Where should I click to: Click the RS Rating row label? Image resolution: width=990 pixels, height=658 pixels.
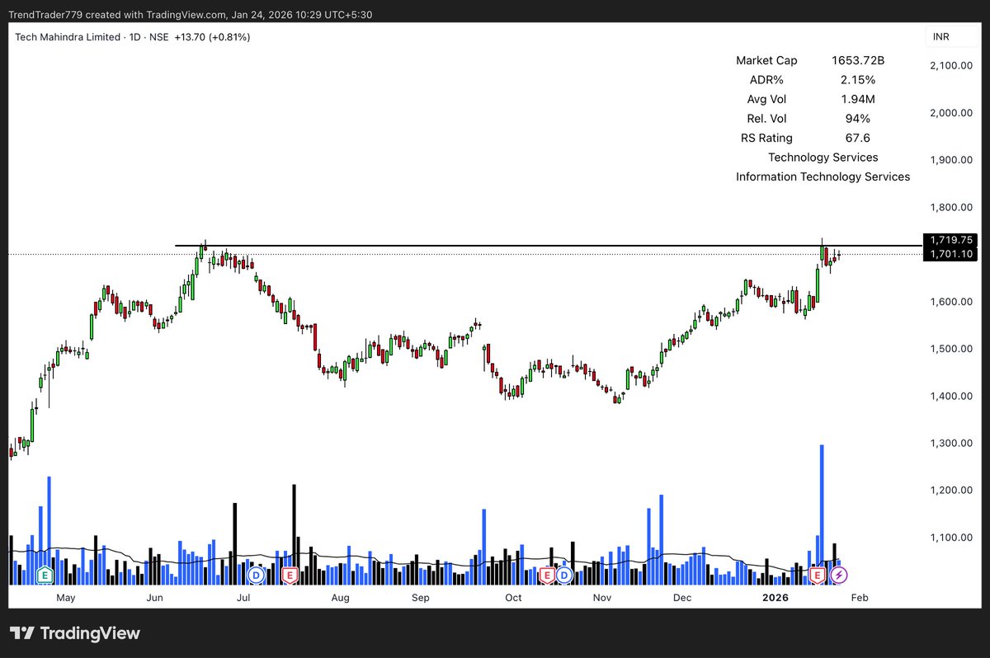(x=766, y=138)
